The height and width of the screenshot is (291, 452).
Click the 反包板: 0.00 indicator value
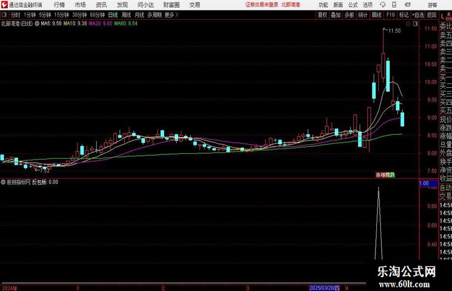pos(45,182)
